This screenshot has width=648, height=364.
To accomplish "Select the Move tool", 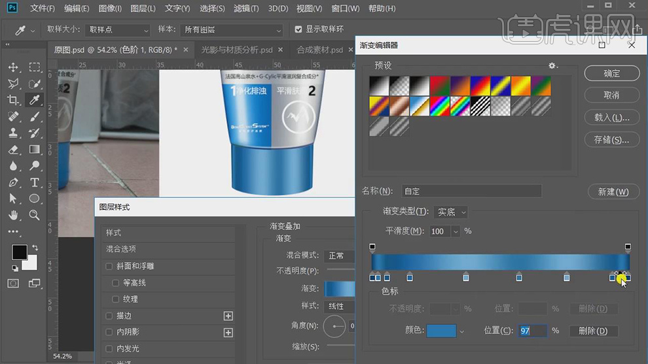I will (13, 67).
